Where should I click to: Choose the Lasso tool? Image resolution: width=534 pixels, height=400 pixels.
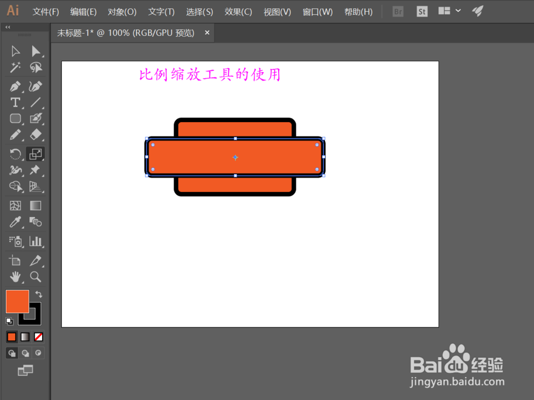click(x=35, y=67)
